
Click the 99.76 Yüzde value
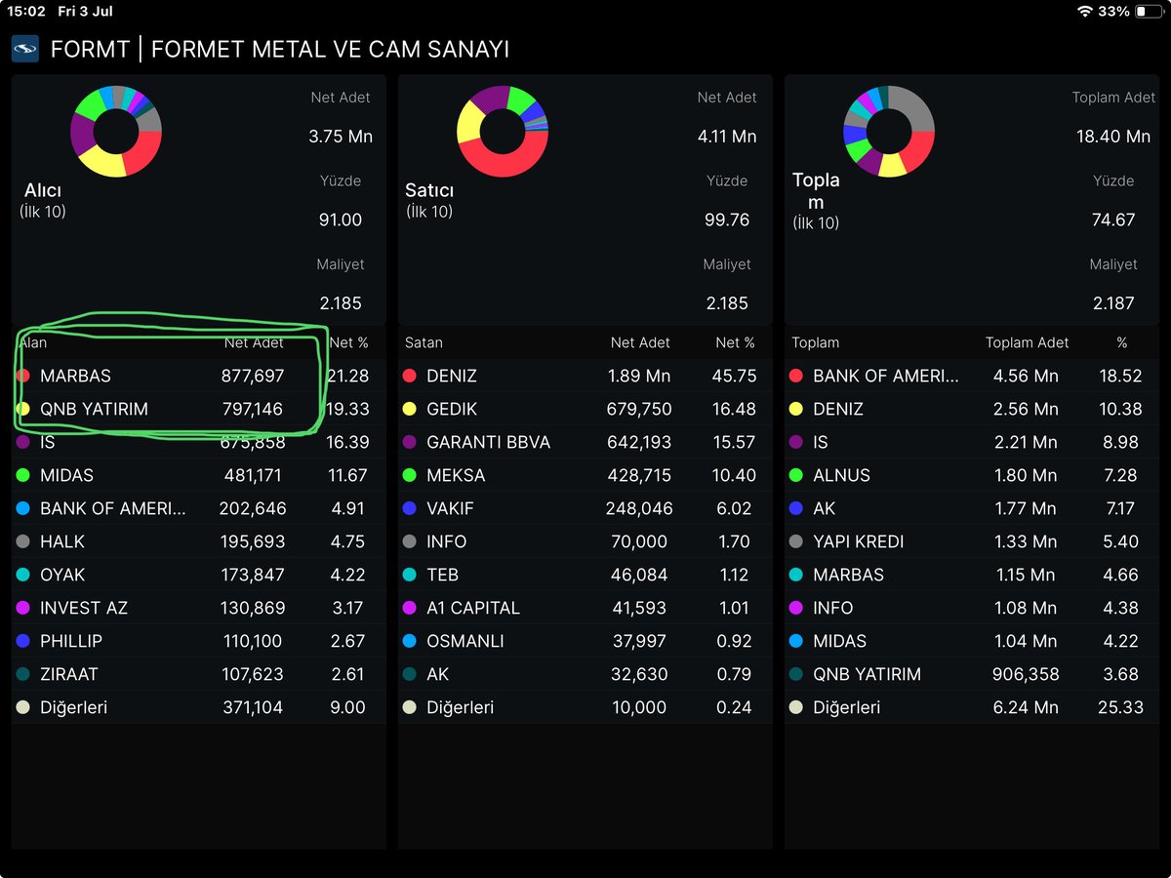pos(727,219)
